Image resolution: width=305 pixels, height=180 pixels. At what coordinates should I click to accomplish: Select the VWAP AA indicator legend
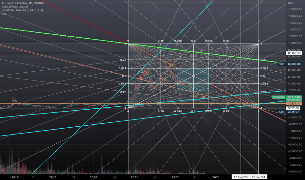click(22, 10)
